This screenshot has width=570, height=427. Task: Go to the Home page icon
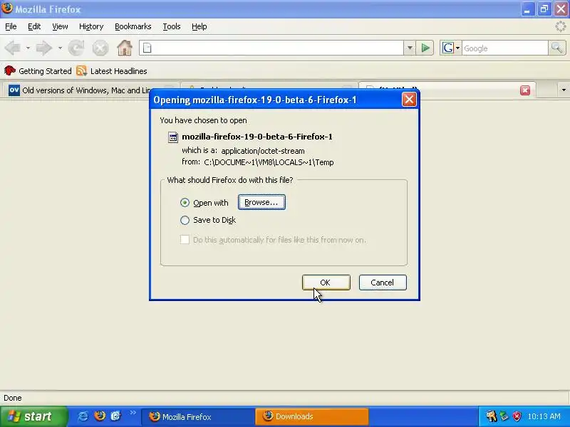point(125,48)
